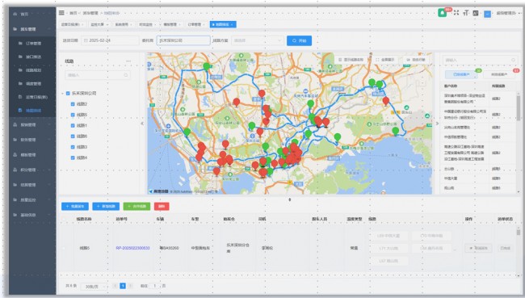Click the red delete button above the table
Image resolution: width=525 pixels, height=298 pixels.
[162, 206]
